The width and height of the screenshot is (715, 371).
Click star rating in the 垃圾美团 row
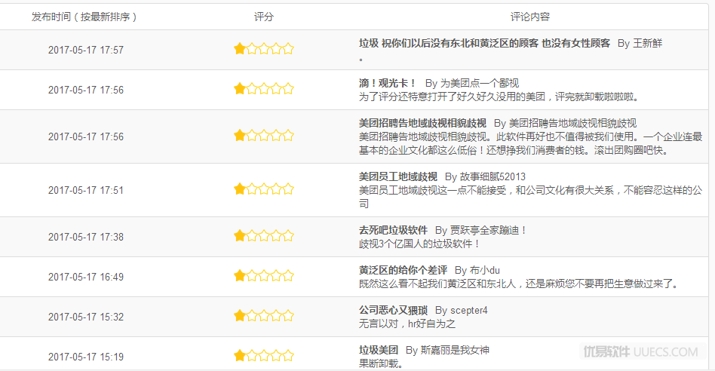(263, 355)
